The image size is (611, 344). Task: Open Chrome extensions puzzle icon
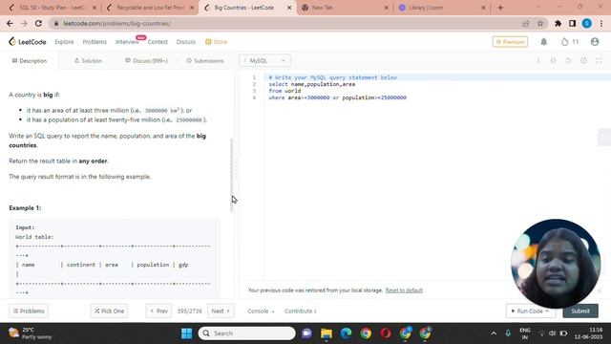point(558,23)
